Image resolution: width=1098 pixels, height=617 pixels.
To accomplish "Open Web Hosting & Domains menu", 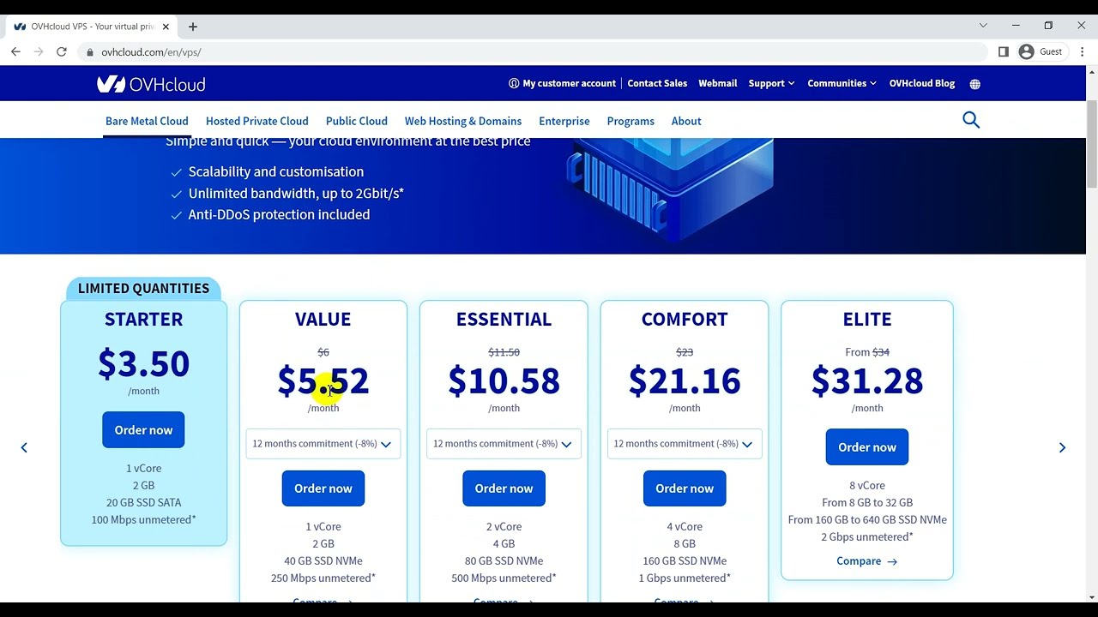I will 463,121.
